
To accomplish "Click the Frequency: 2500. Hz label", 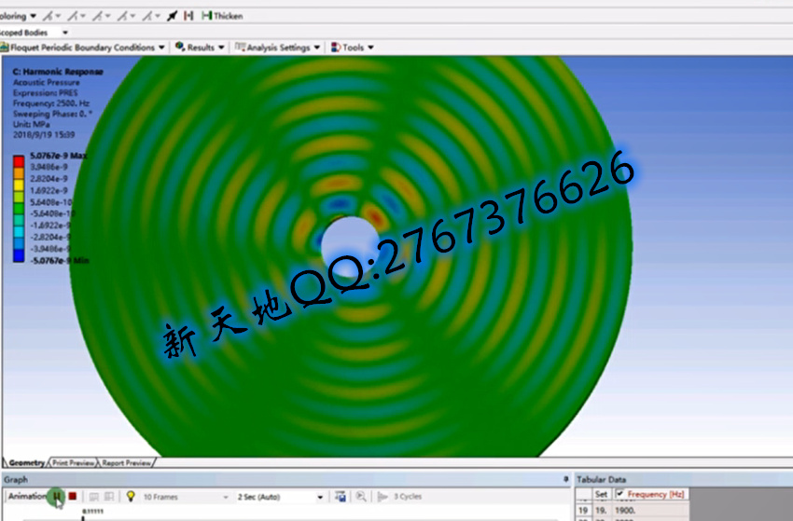I will pyautogui.click(x=51, y=103).
